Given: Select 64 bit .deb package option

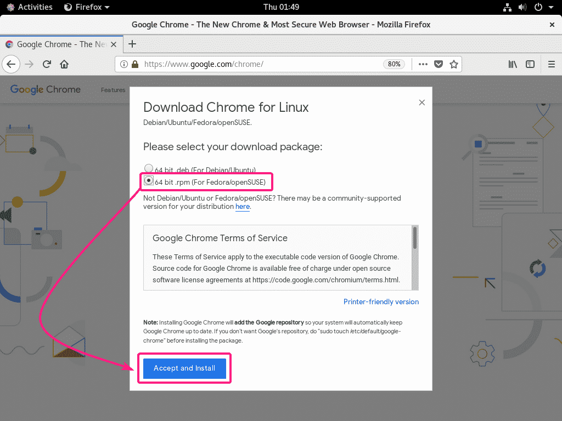Looking at the screenshot, I should pyautogui.click(x=149, y=169).
